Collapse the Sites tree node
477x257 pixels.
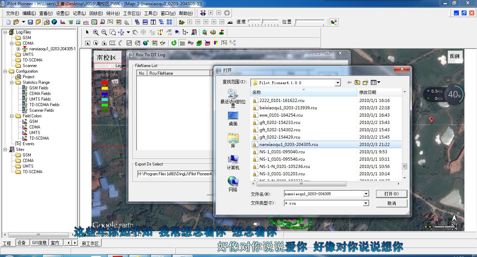5,149
